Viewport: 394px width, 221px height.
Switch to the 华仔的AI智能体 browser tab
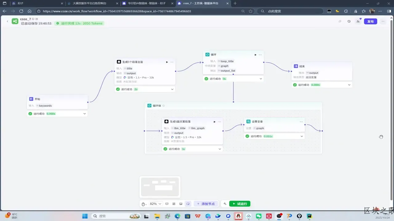[x=147, y=3]
